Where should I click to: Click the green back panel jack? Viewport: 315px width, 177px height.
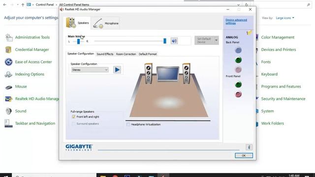(x=238, y=60)
